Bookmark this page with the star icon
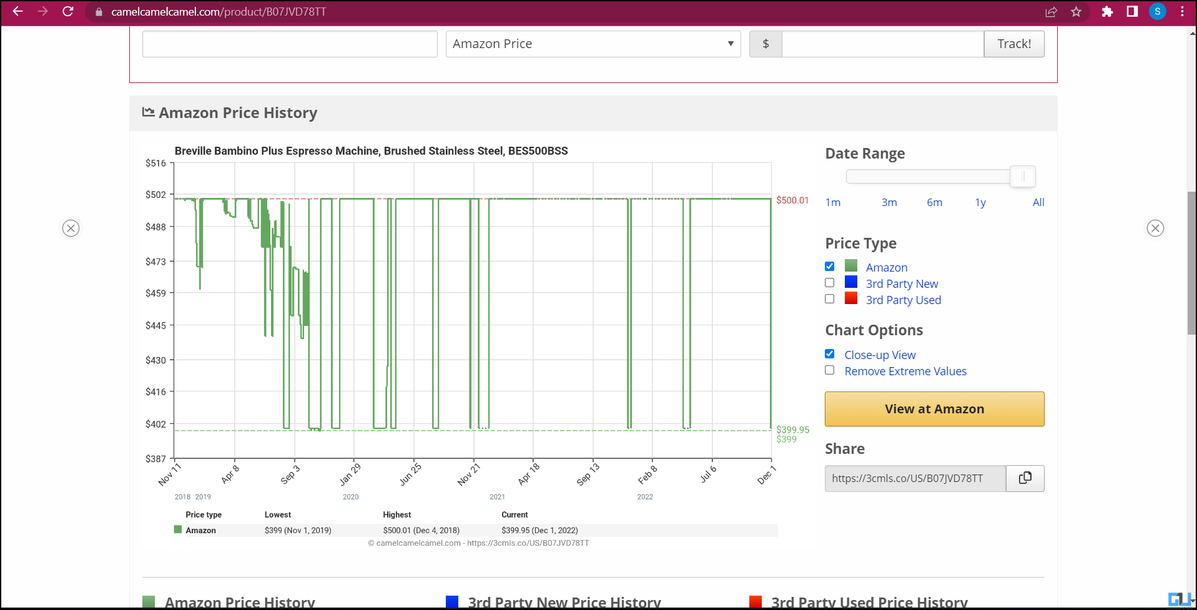The height and width of the screenshot is (610, 1197). coord(1076,11)
